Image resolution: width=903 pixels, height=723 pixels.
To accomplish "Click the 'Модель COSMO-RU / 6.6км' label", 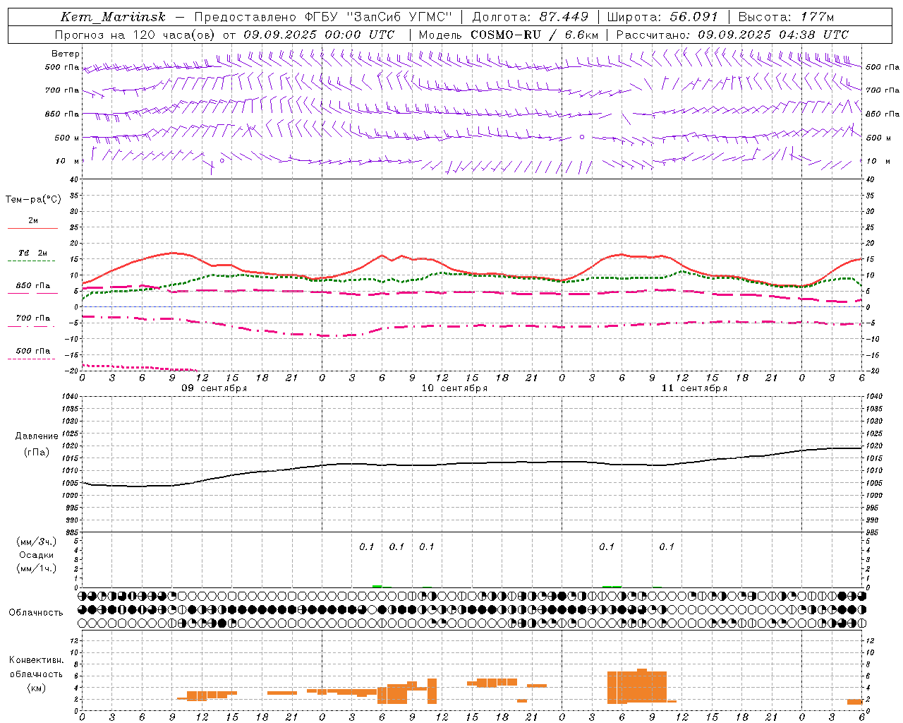I will [509, 35].
